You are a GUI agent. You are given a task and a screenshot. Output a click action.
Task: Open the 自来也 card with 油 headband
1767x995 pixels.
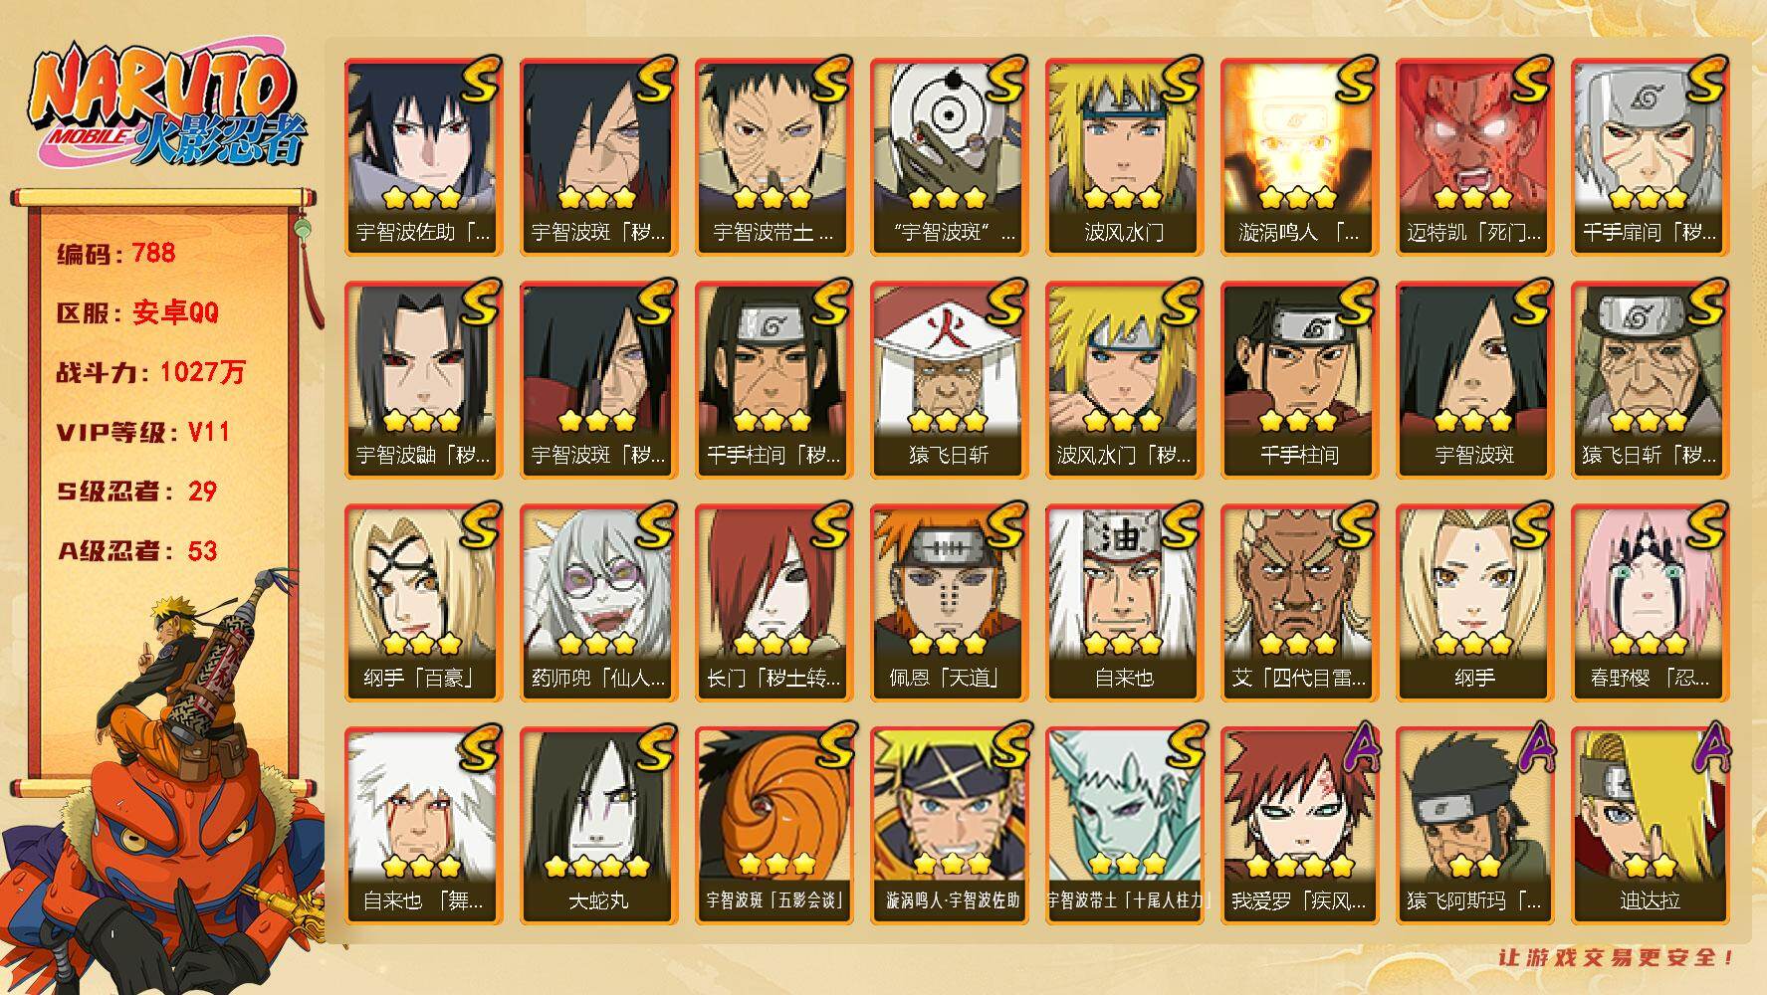(1124, 603)
